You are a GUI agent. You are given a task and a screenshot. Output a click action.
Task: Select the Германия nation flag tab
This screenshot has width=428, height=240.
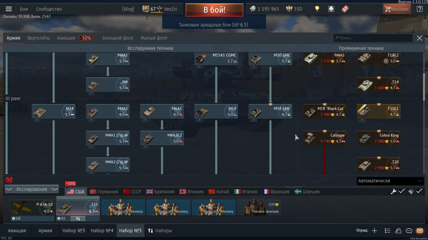104,192
